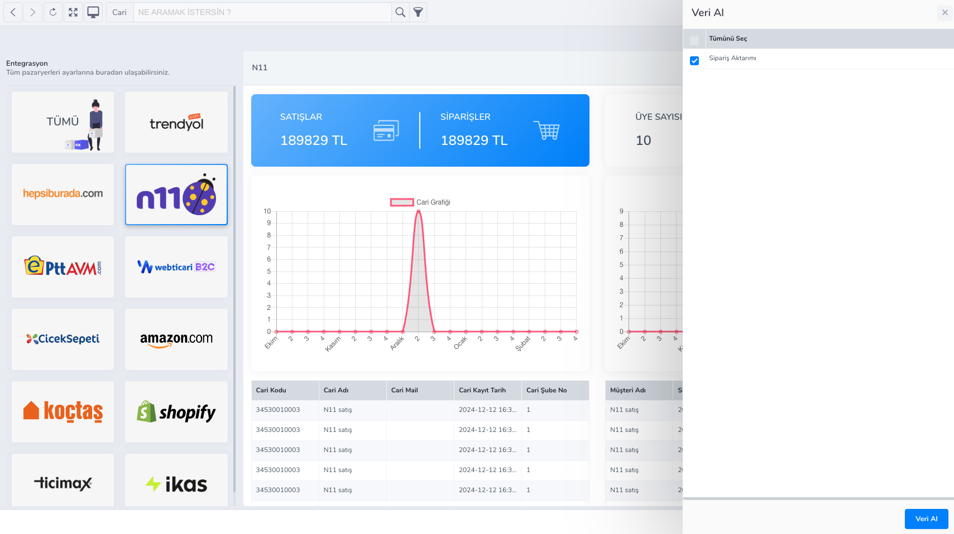954x534 pixels.
Task: Click the magnifier search icon
Action: point(400,12)
